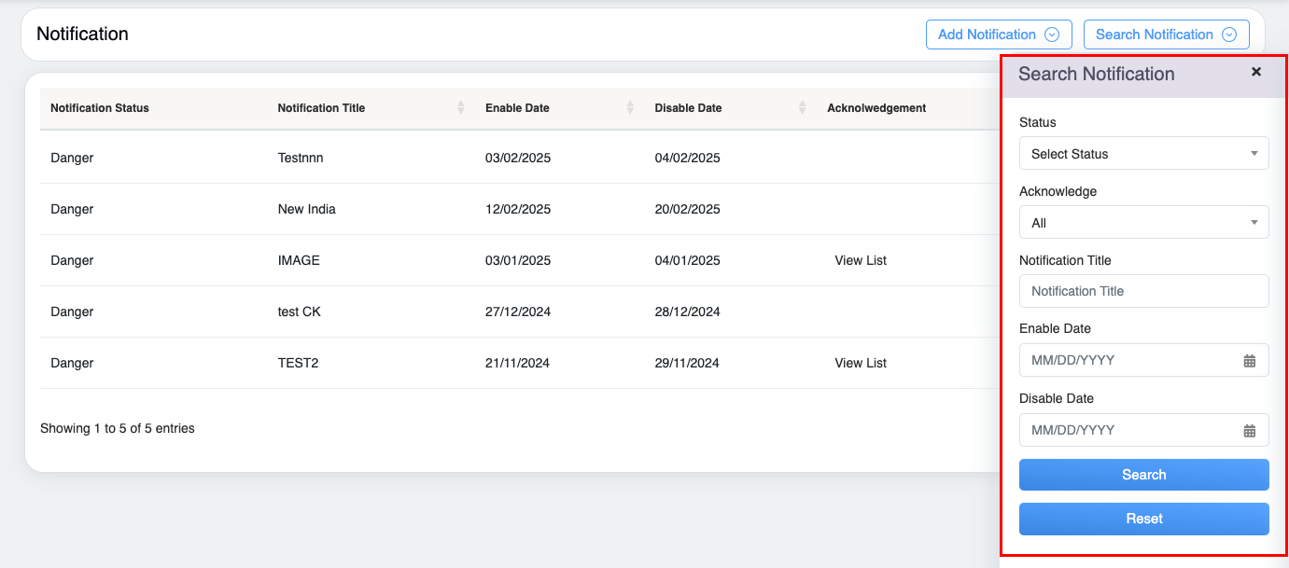Select the Testnnn notification row title
1289x568 pixels.
[x=301, y=158]
